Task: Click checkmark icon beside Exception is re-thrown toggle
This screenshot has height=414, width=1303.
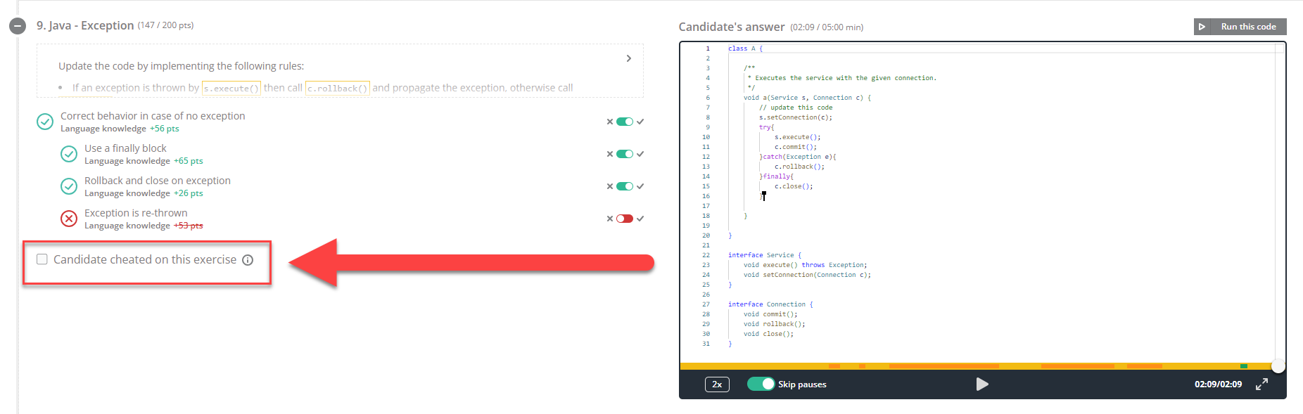Action: coord(640,219)
